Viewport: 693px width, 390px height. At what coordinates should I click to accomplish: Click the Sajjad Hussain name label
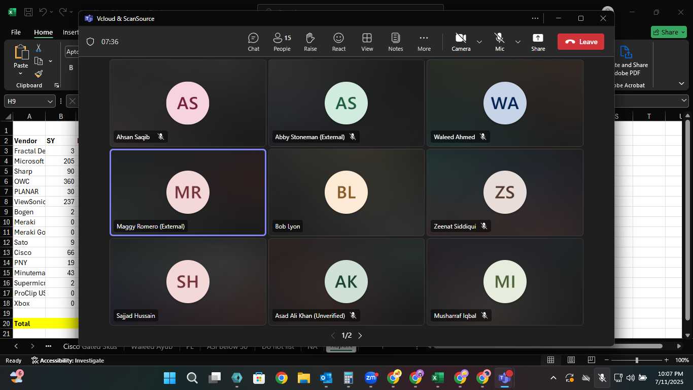136,316
